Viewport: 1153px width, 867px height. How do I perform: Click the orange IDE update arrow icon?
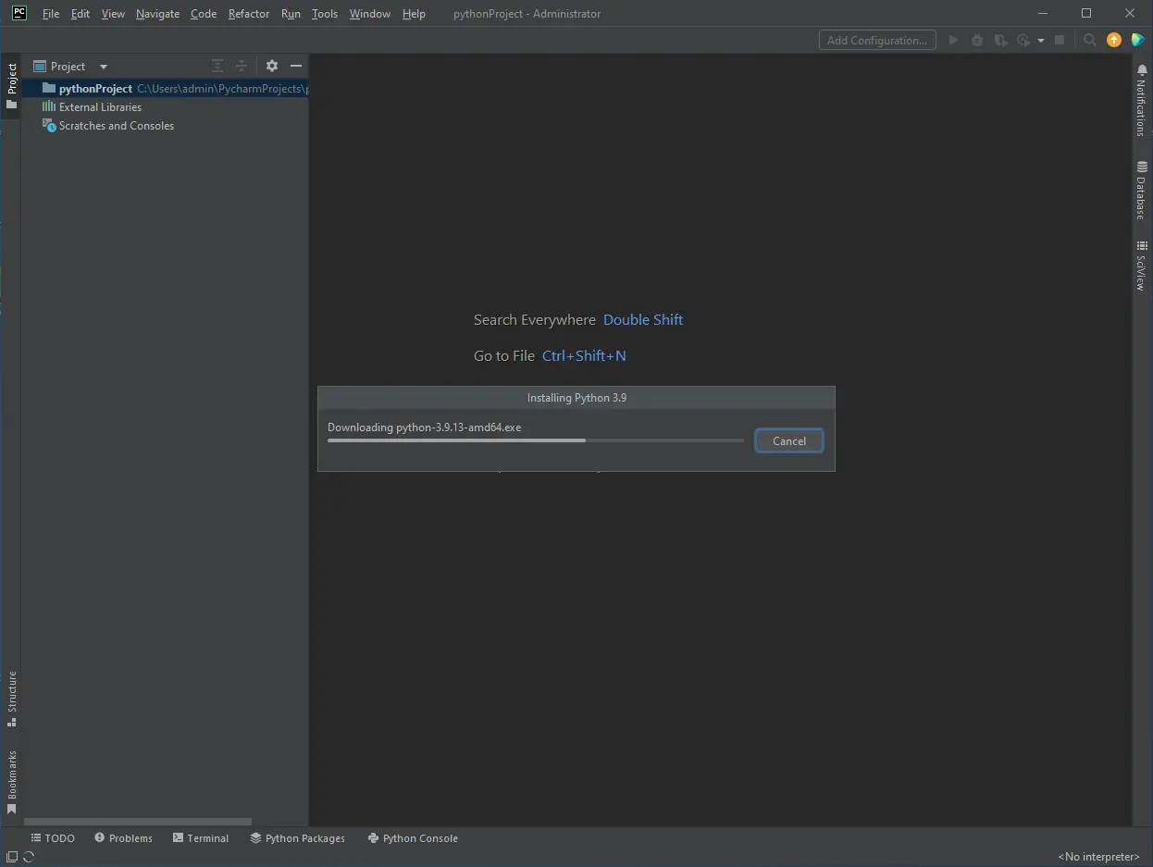pos(1114,40)
